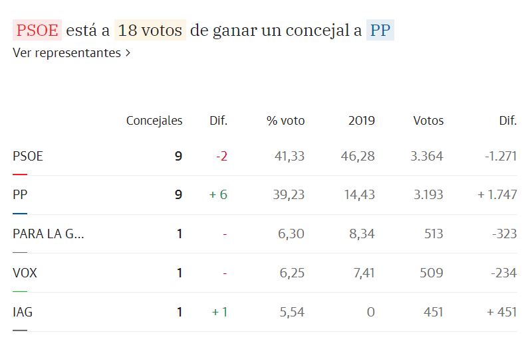Image resolution: width=526 pixels, height=347 pixels.
Task: Expand the truncated PARA LA G... party name
Action: pos(49,234)
